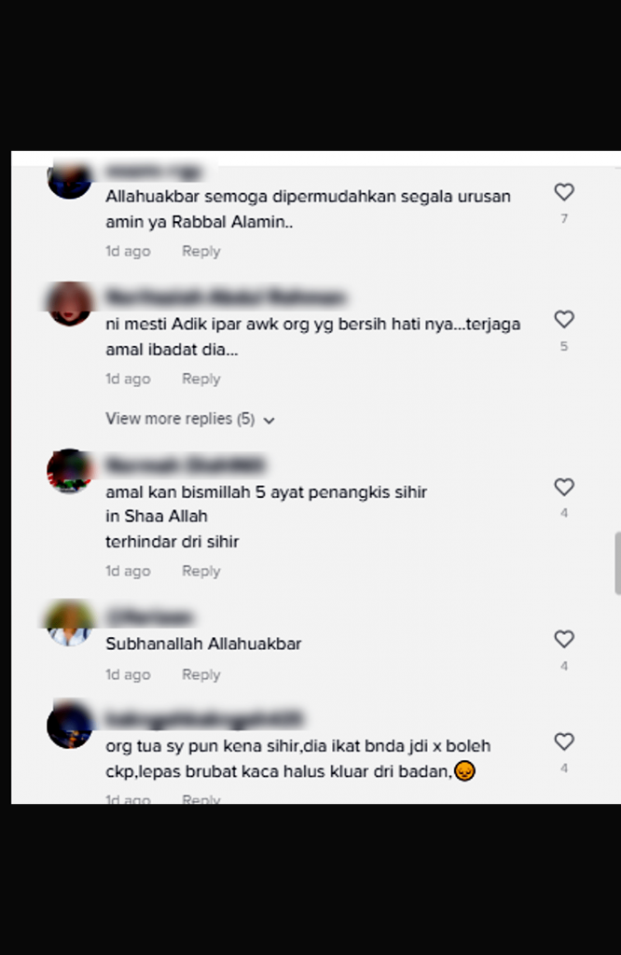621x955 pixels.
Task: Tap the heart on "amal kan bismillah" comment
Action: click(x=564, y=487)
